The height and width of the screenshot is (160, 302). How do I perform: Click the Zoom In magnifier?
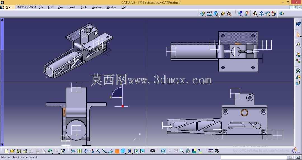pos(98,151)
